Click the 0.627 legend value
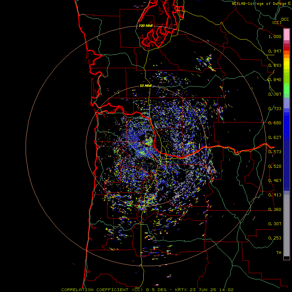Image resolution: width=292 pixels, height=292 pixels. pos(275,138)
